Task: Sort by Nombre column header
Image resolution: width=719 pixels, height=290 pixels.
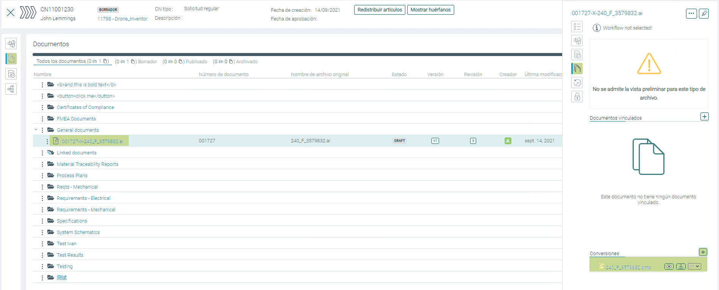Action: 42,75
